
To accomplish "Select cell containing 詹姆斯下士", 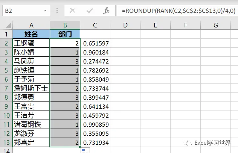I will [31, 88].
